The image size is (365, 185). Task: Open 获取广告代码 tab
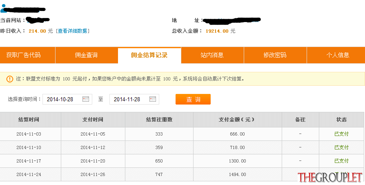point(27,55)
